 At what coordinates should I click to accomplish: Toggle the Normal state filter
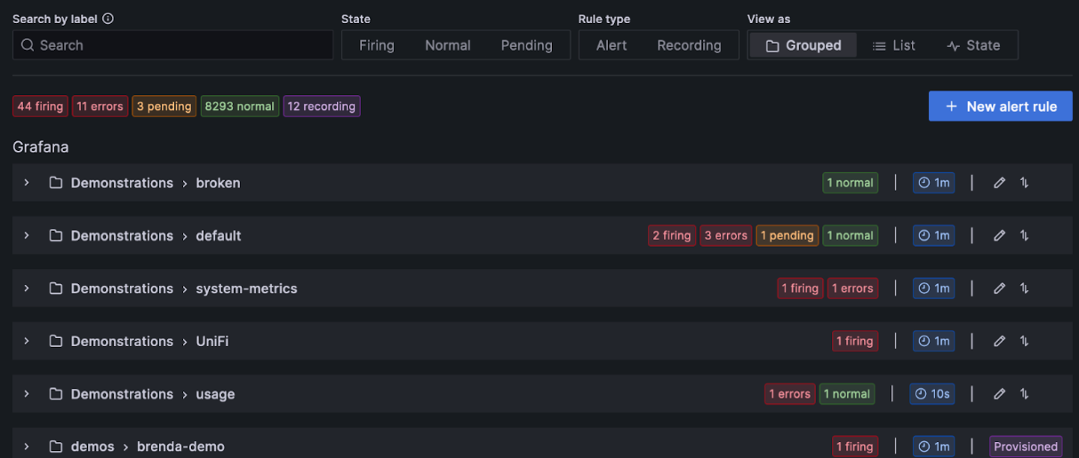click(447, 45)
